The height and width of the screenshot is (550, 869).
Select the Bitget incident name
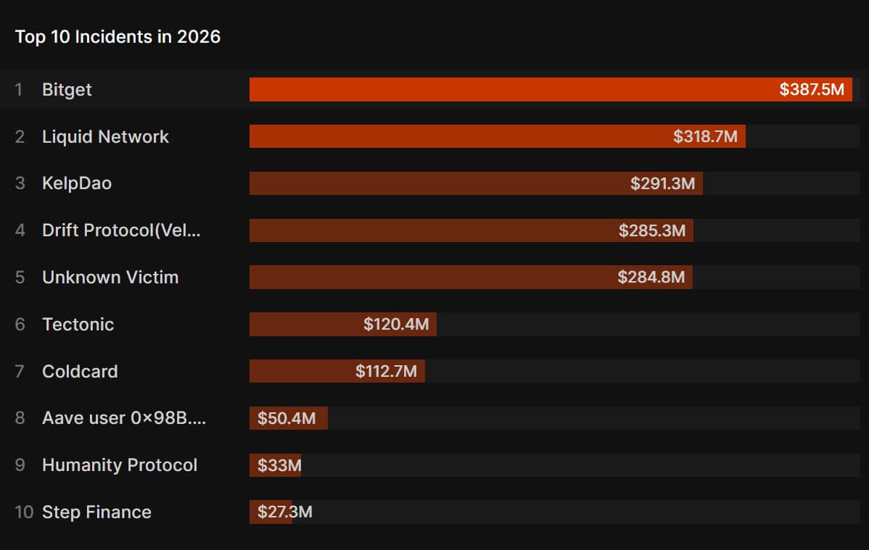click(67, 90)
